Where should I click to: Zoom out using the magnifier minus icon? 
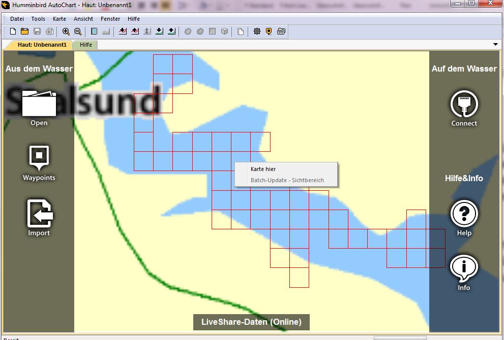[x=78, y=31]
